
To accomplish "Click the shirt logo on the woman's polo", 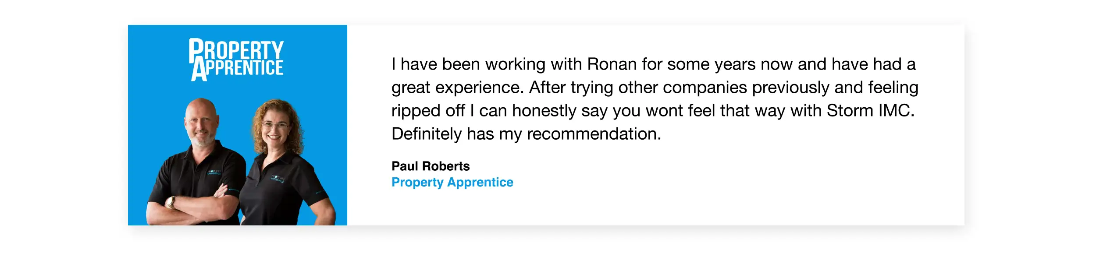I will pyautogui.click(x=278, y=179).
